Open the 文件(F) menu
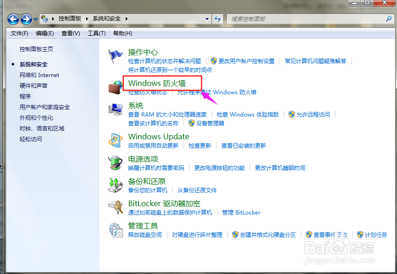Image resolution: width=397 pixels, height=274 pixels. coord(20,33)
